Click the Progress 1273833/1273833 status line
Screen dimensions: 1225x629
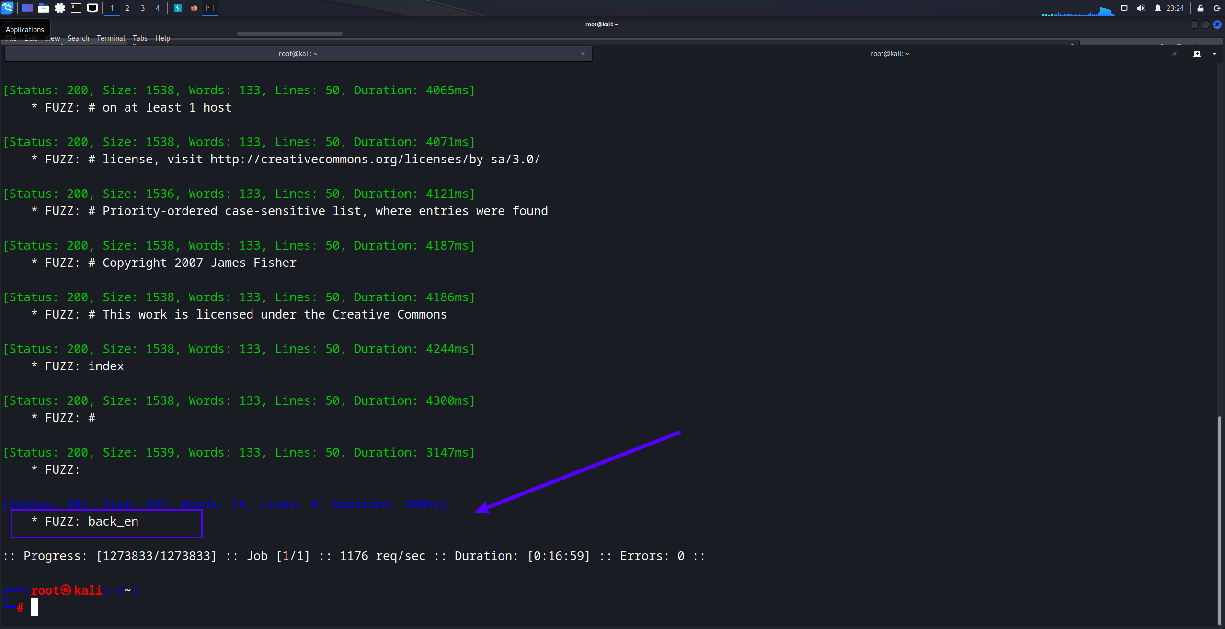tap(354, 556)
